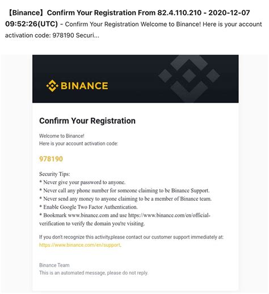Screen dimensions: 269x294
Task: Select the activation code 978190
Action: point(51,159)
